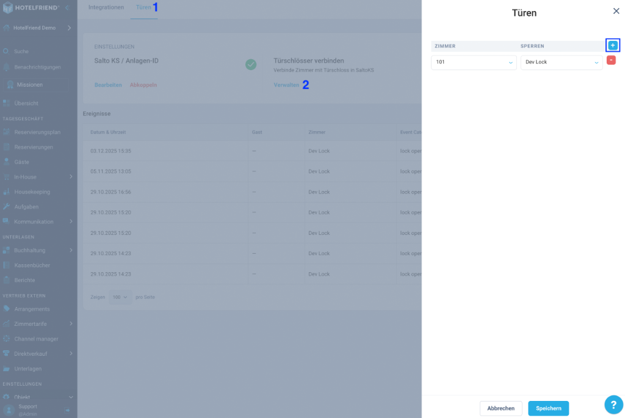
Task: Expand the Zimmertarife submenu chevron
Action: [71, 323]
